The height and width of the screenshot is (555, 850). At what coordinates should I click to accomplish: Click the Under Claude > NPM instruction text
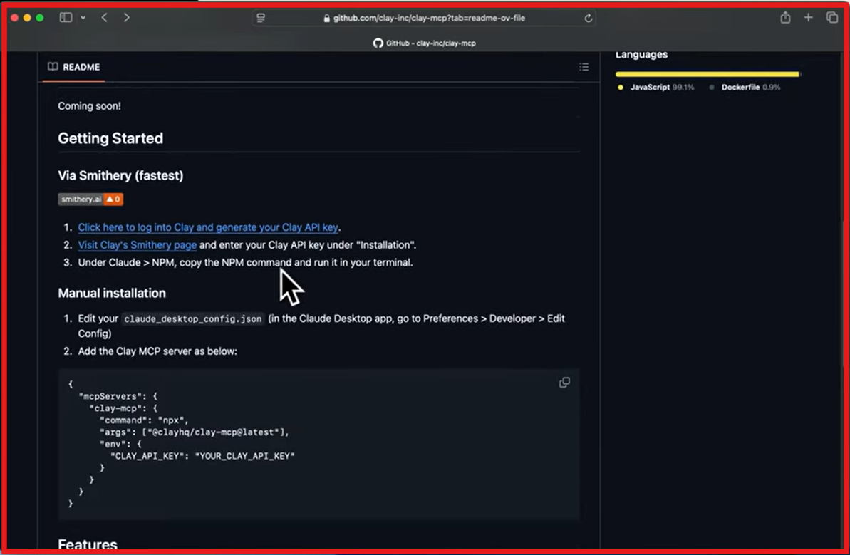tap(246, 262)
